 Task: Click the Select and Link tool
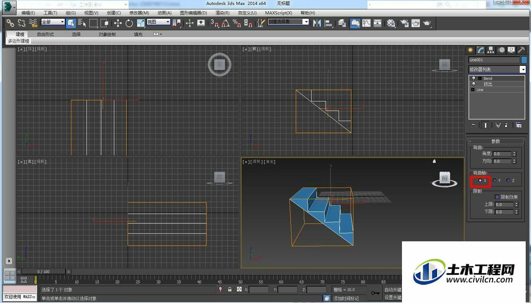pyautogui.click(x=11, y=23)
